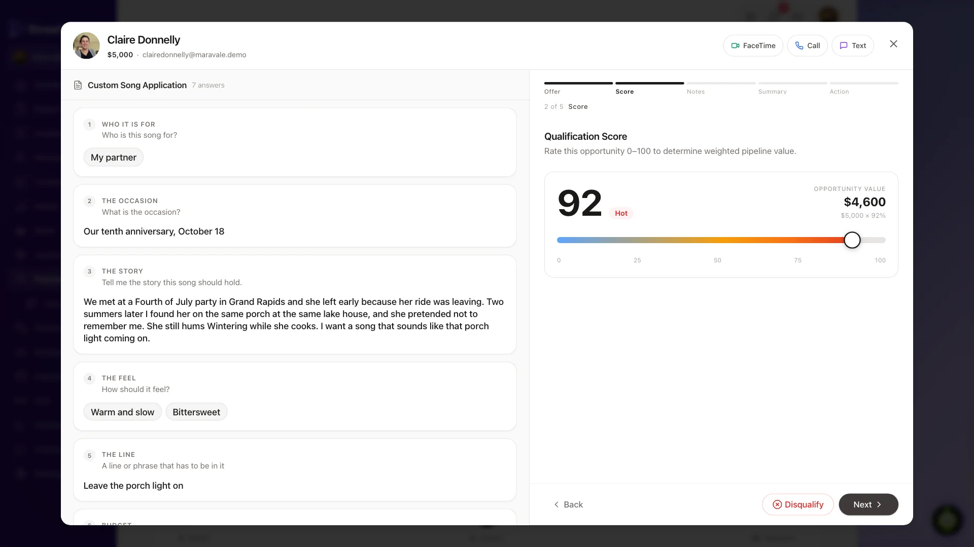Click the email clairedonnelly@maravale.demo
Image resolution: width=974 pixels, height=547 pixels.
point(194,55)
